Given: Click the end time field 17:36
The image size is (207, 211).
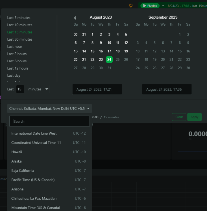Looking at the screenshot, I should [x=167, y=90].
